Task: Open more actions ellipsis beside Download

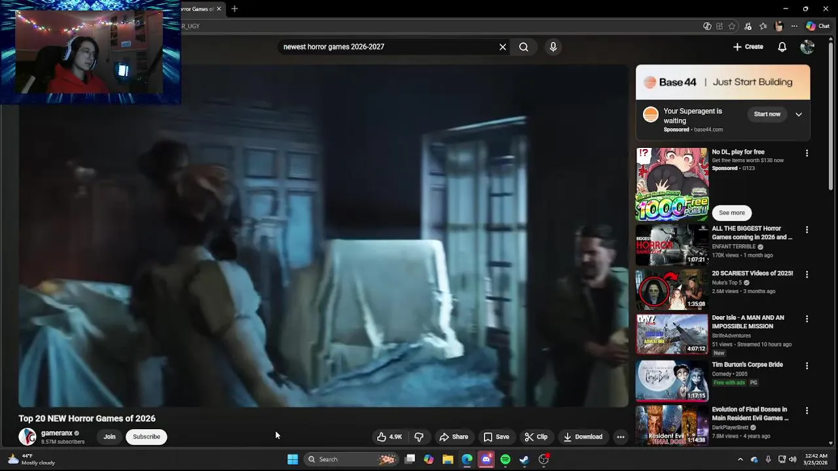Action: click(621, 437)
